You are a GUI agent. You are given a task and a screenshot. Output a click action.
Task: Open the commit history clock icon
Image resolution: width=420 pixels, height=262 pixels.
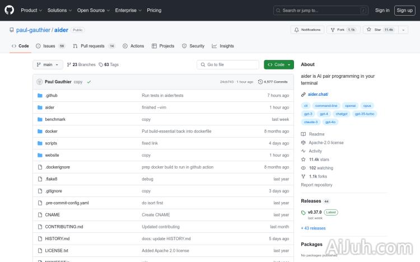tap(260, 82)
